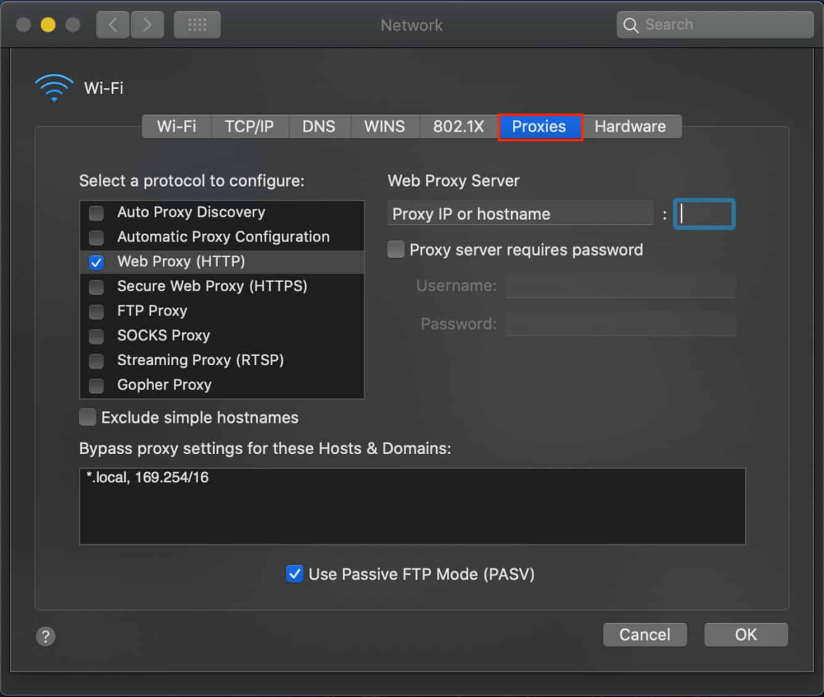Enable Automatic Proxy Configuration
The height and width of the screenshot is (697, 824).
coord(96,237)
